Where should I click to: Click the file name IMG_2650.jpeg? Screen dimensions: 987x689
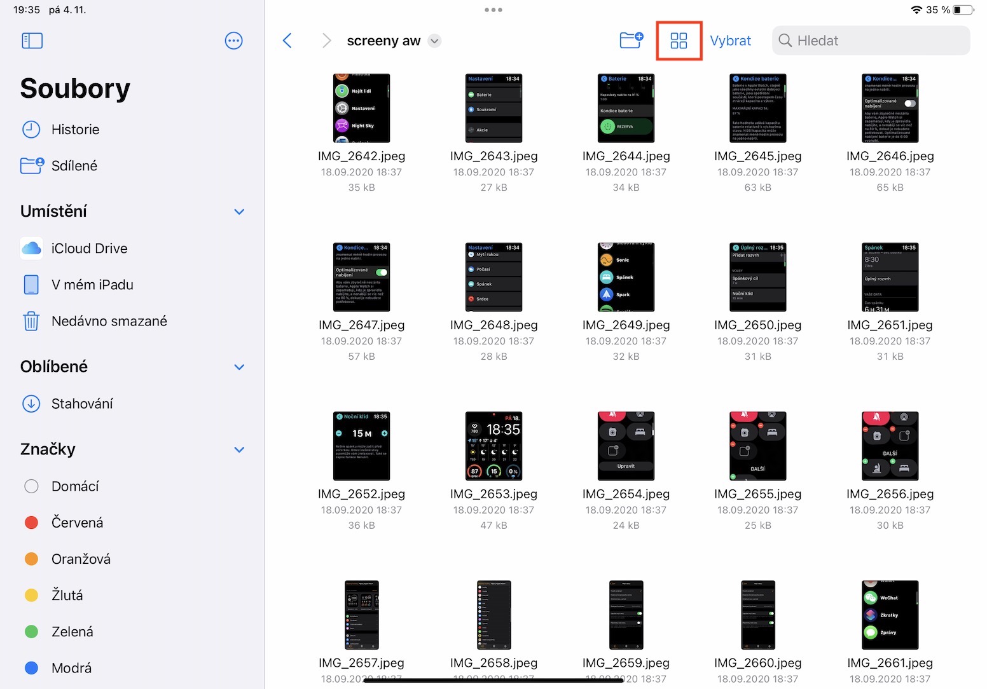pos(757,325)
